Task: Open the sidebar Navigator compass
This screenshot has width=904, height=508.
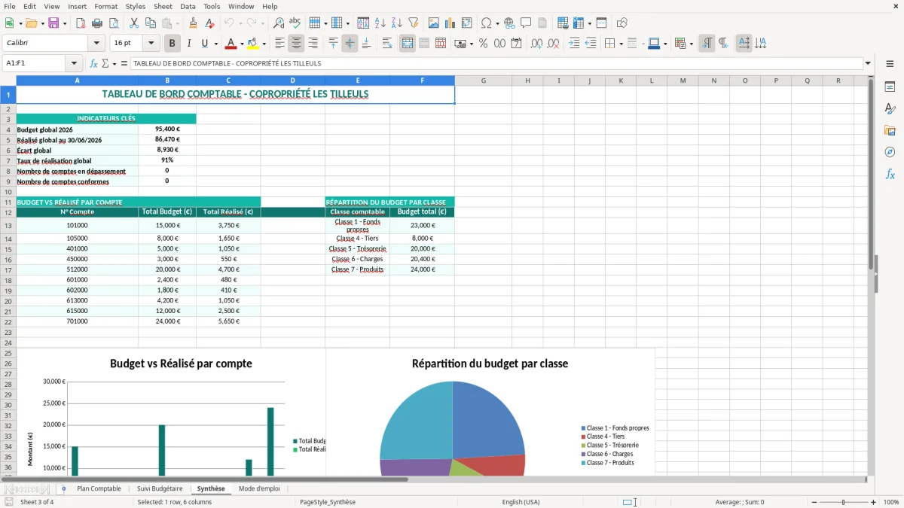Action: 890,152
